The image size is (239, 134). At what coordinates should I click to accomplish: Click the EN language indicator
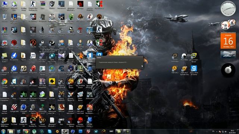tap(213, 131)
